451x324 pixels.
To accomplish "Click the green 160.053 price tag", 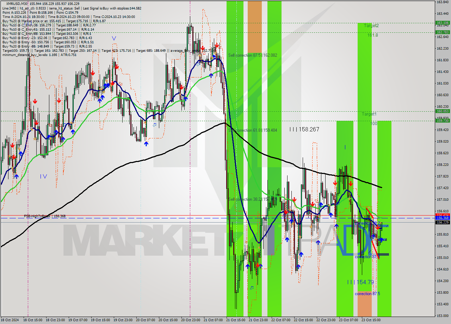I will tap(443, 111).
